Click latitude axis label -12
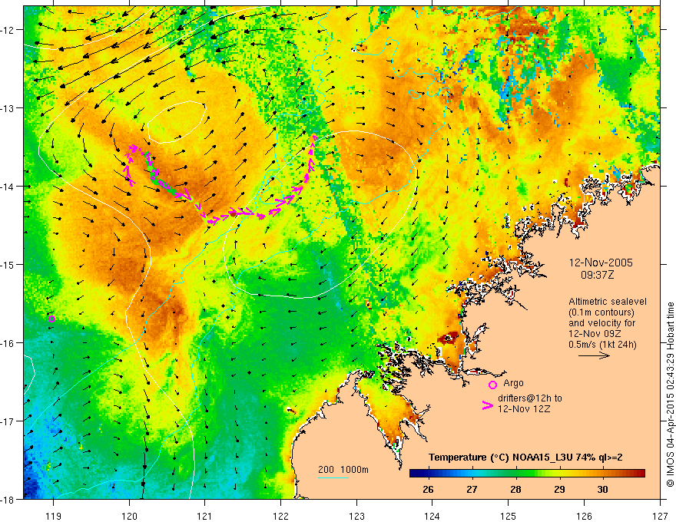 tap(8, 30)
